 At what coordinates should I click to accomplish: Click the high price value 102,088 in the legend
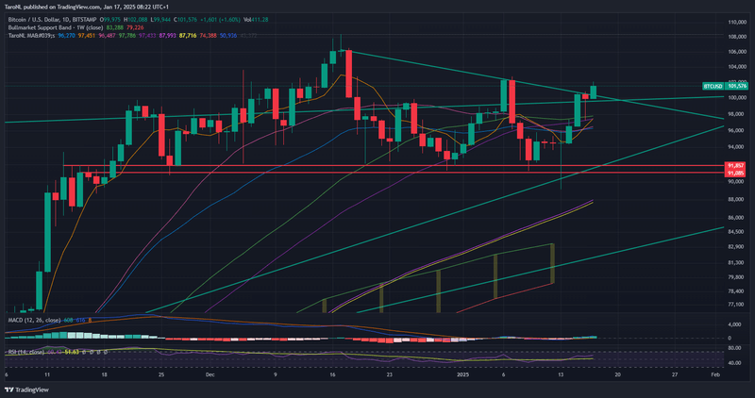click(x=137, y=20)
